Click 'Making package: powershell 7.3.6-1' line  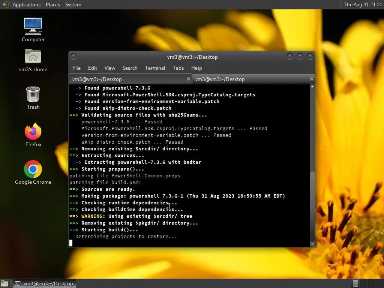pyautogui.click(x=183, y=196)
